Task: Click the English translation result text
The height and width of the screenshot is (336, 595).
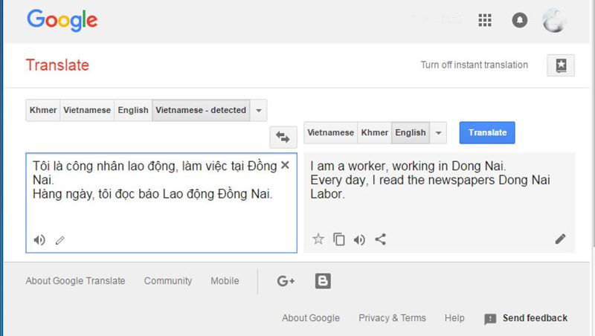Action: (430, 180)
